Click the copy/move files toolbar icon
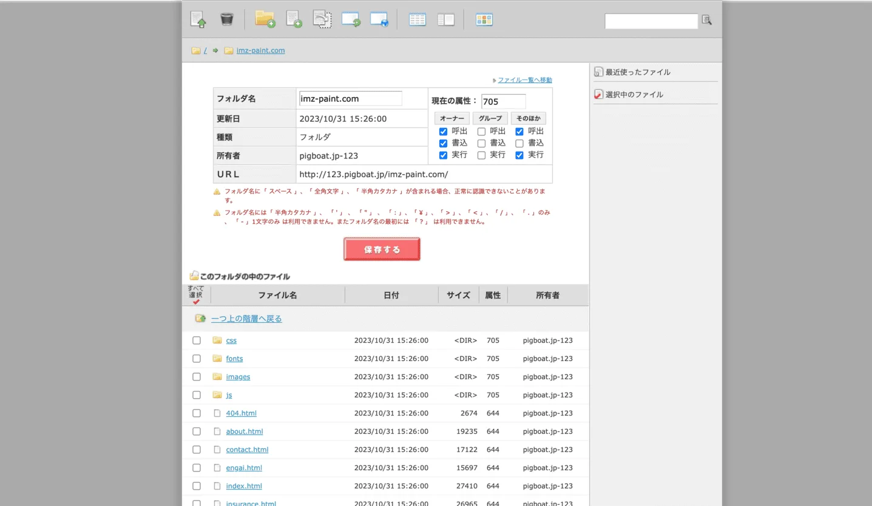Image resolution: width=872 pixels, height=506 pixels. pos(322,19)
